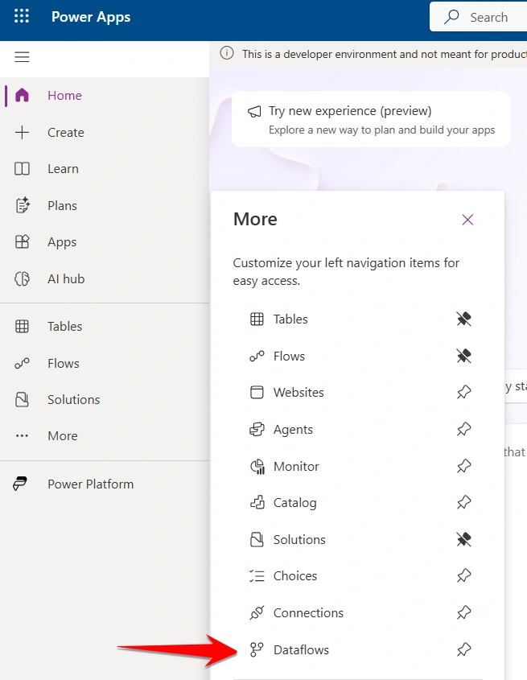Image resolution: width=527 pixels, height=680 pixels.
Task: Click the megaphone icon on preview card
Action: click(254, 111)
